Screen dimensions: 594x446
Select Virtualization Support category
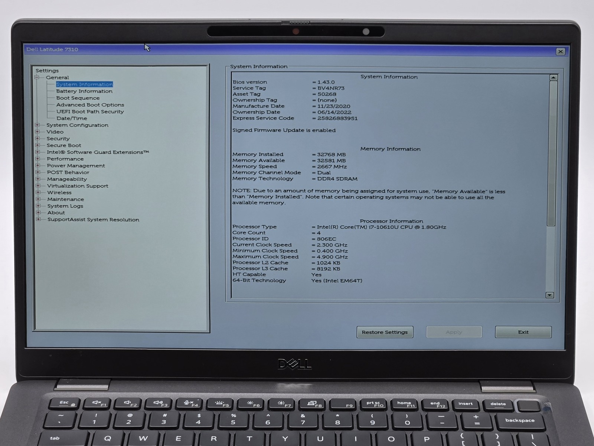point(78,186)
